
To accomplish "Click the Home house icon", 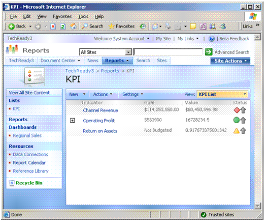I will 73,26.
